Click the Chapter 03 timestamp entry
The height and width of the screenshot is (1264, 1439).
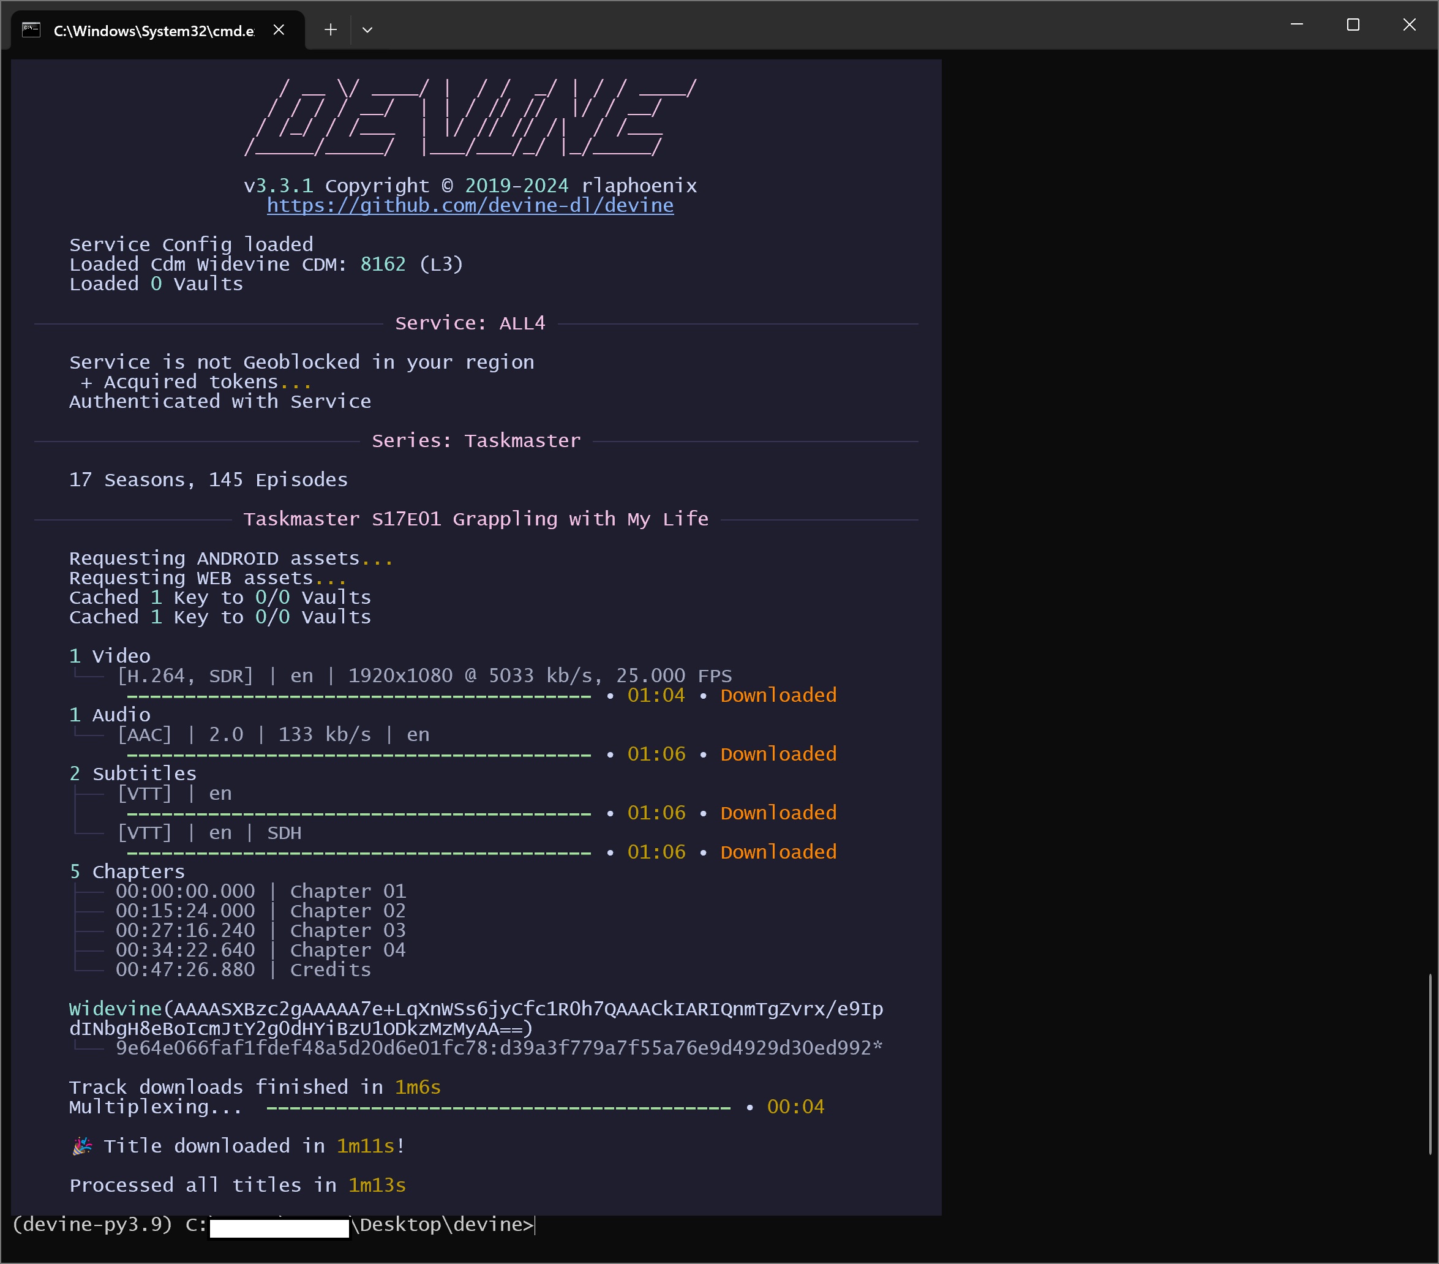point(185,930)
